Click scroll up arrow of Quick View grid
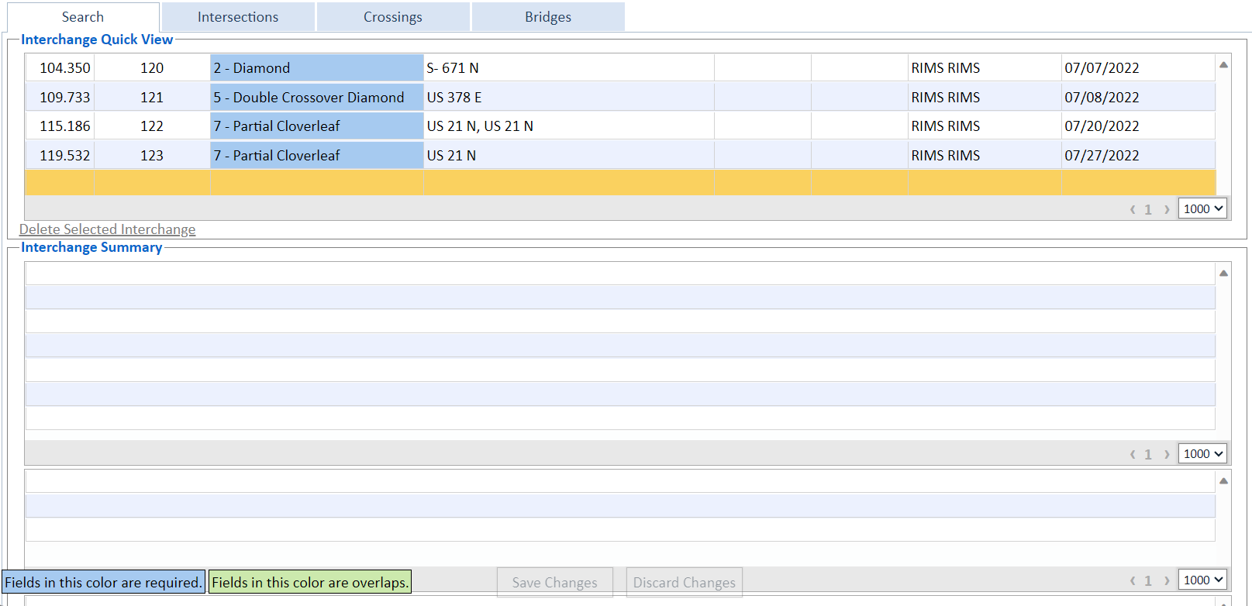 (1223, 65)
